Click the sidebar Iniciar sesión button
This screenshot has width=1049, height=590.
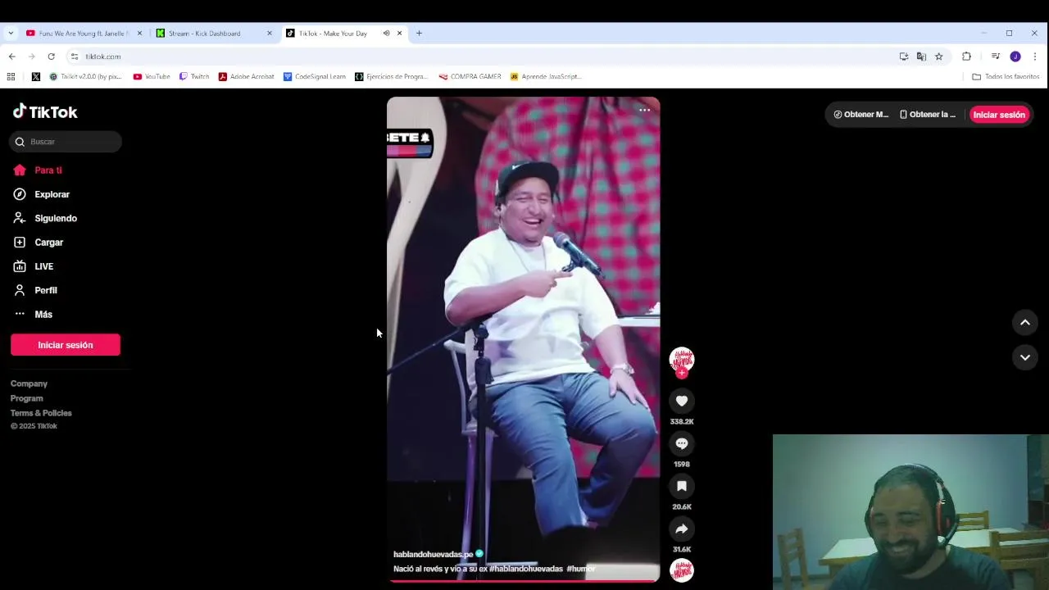coord(66,345)
